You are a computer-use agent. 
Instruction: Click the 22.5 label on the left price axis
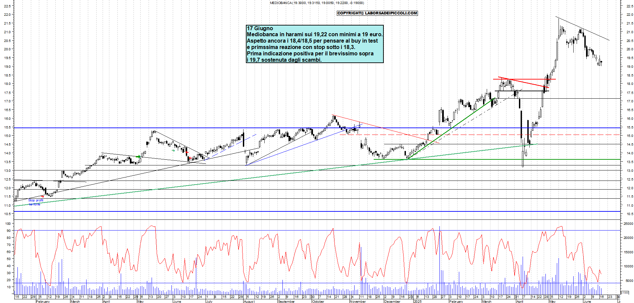[x=7, y=6]
